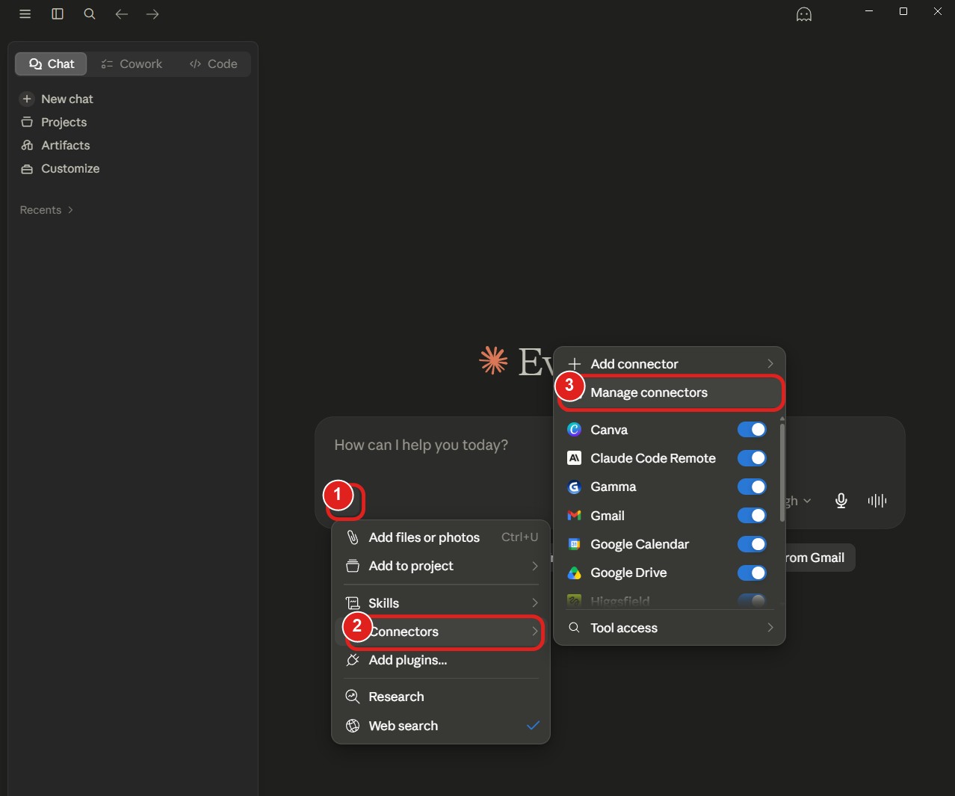Expand Add connector submenu arrow
Viewport: 955px width, 796px height.
[770, 364]
